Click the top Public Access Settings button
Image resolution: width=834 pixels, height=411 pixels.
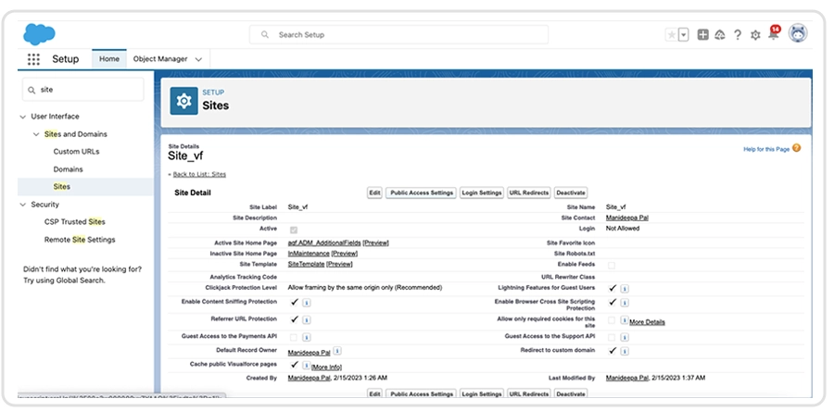[421, 193]
